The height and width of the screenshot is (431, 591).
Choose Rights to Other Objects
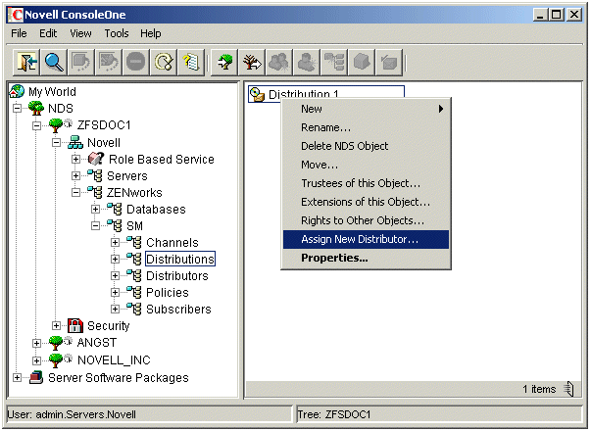pos(366,220)
